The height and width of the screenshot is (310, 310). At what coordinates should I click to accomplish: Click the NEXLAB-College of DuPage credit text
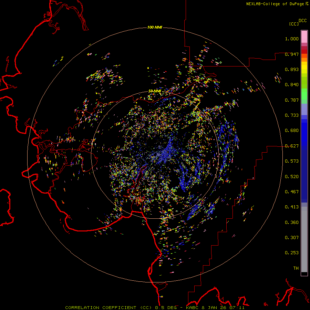point(275,4)
